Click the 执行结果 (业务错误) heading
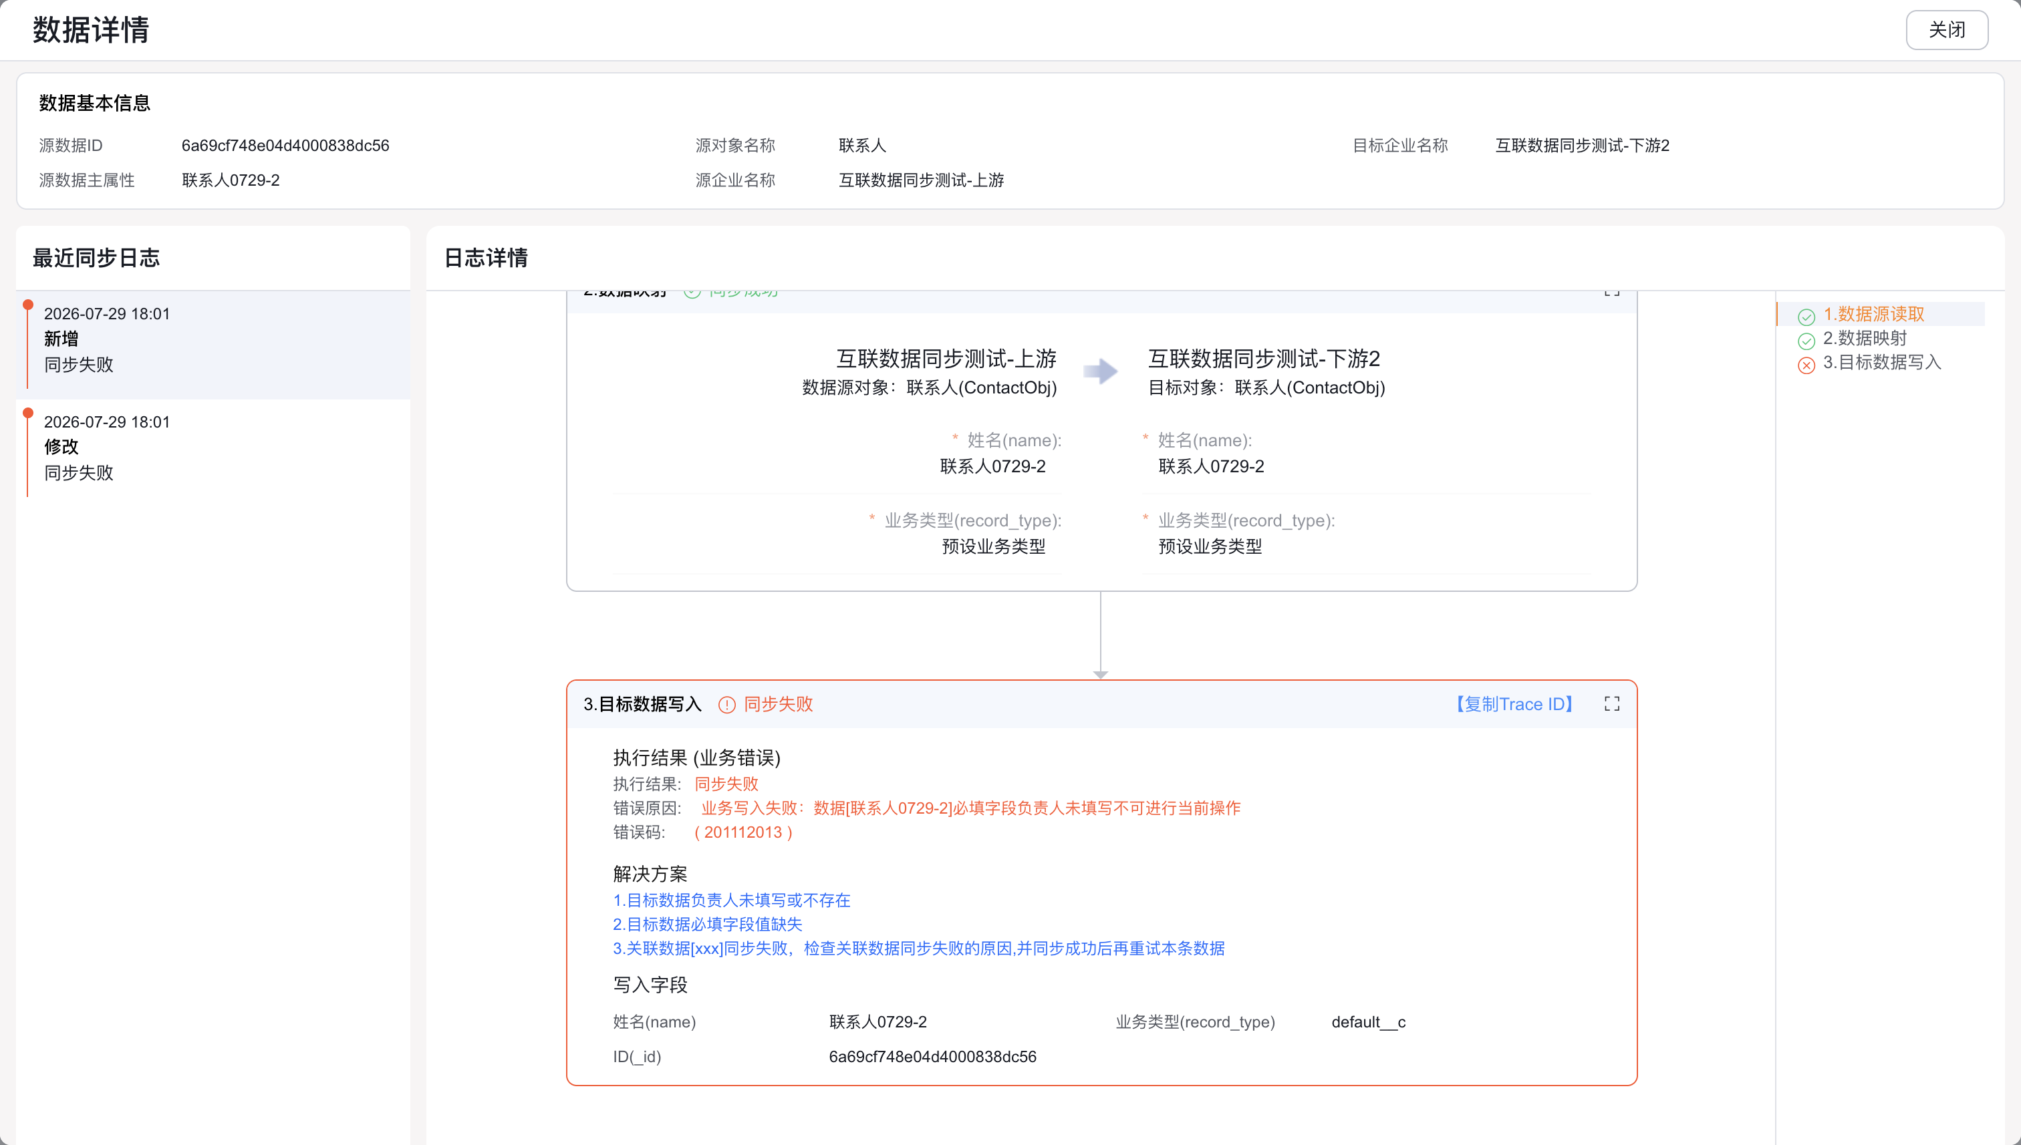This screenshot has width=2021, height=1145. tap(696, 758)
